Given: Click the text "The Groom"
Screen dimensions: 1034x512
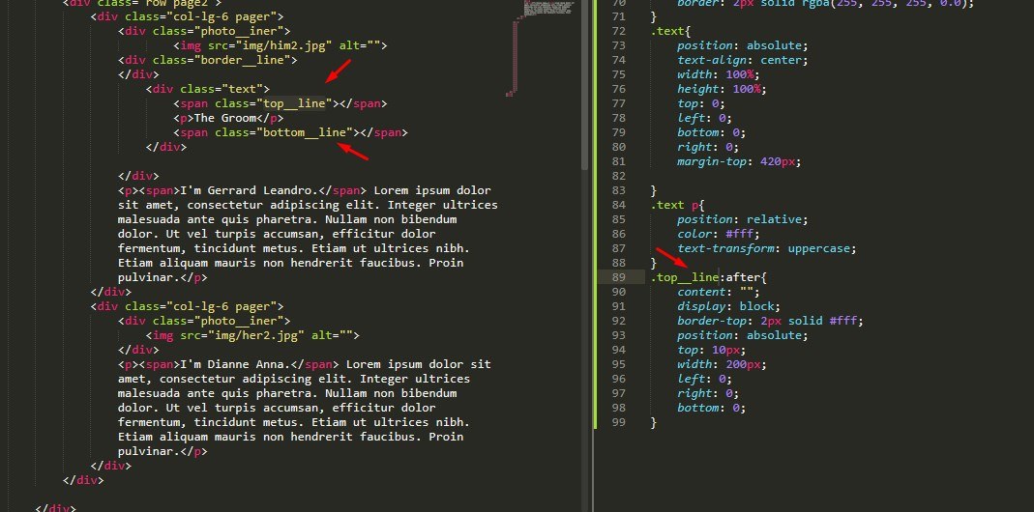Looking at the screenshot, I should 224,118.
